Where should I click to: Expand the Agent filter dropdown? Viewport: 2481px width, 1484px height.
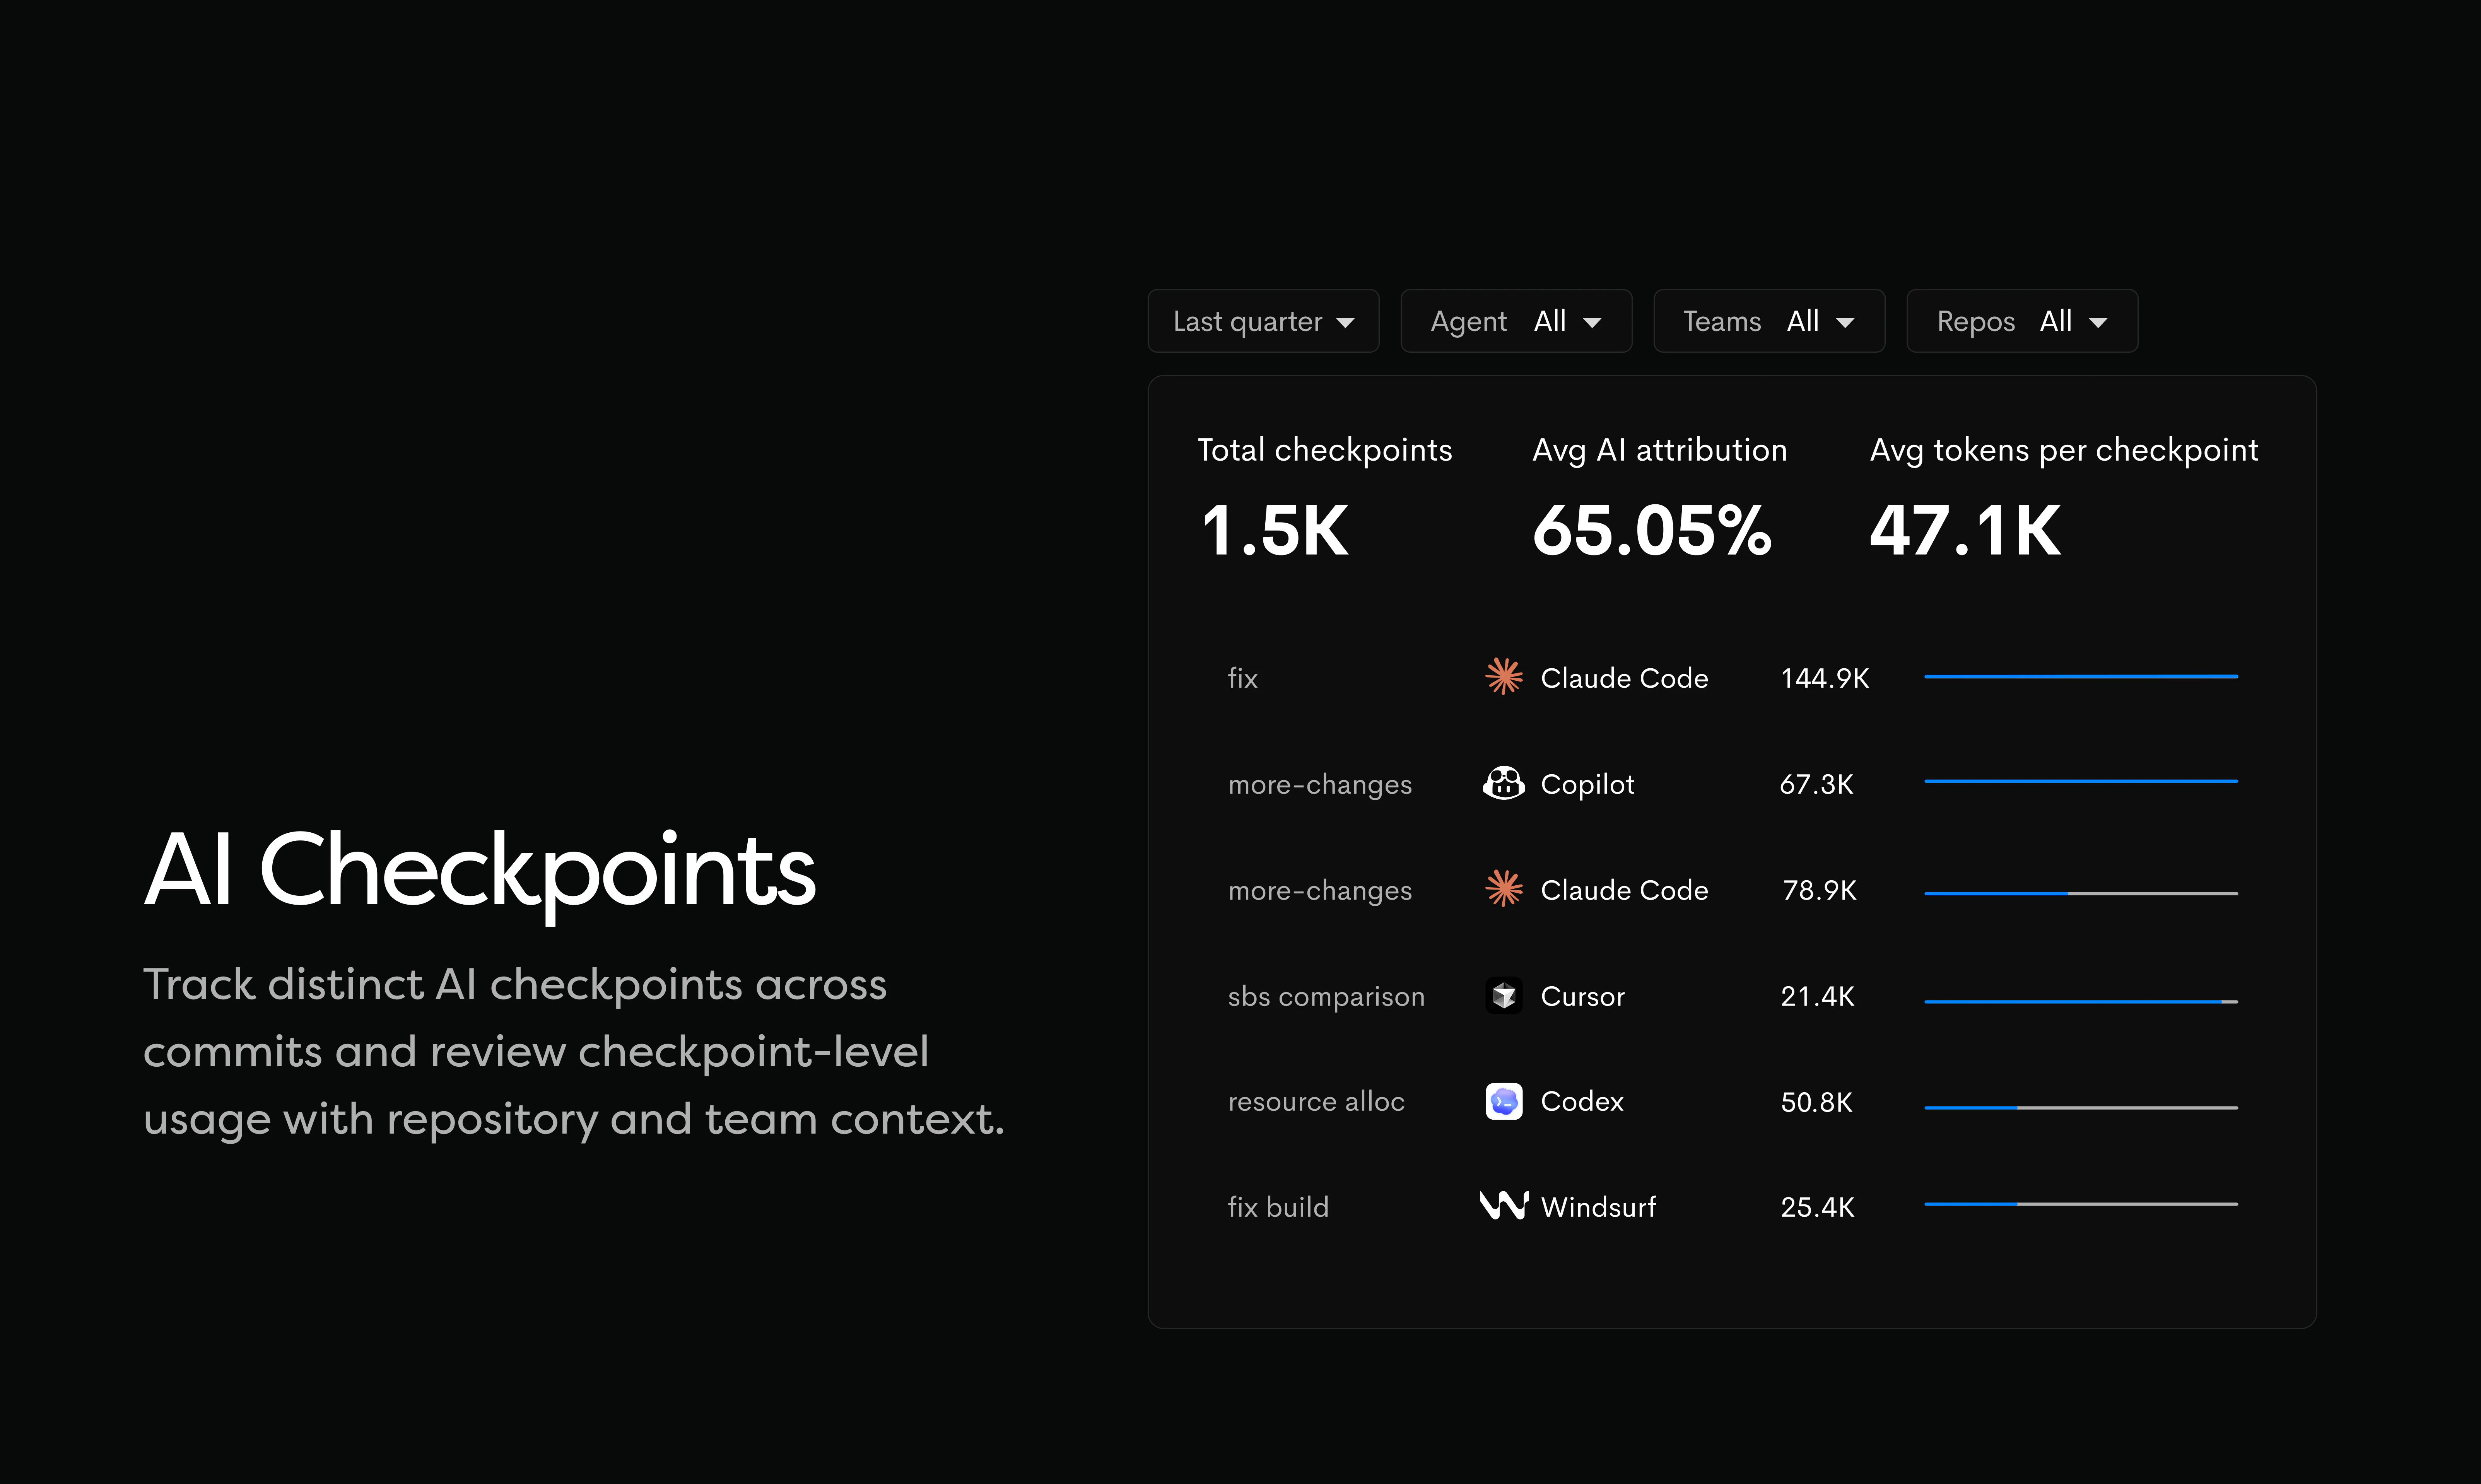click(x=1516, y=321)
